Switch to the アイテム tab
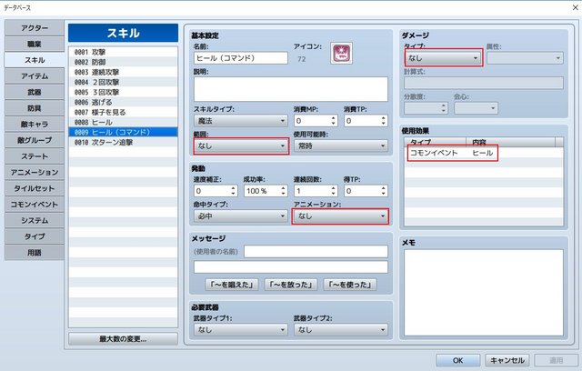 35,76
